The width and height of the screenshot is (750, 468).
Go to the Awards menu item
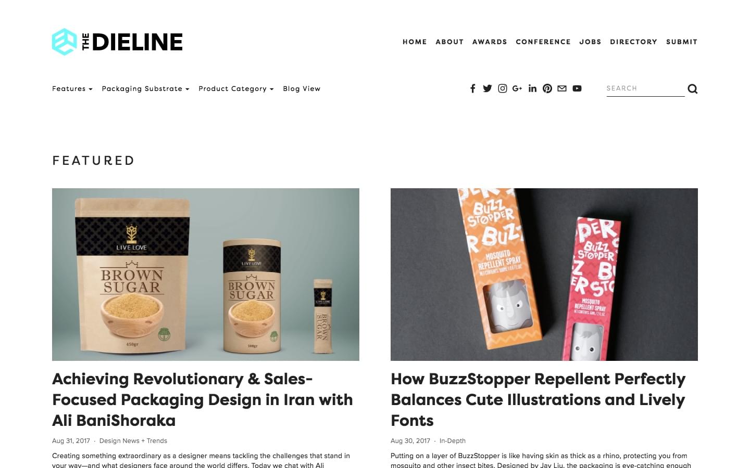(x=490, y=42)
